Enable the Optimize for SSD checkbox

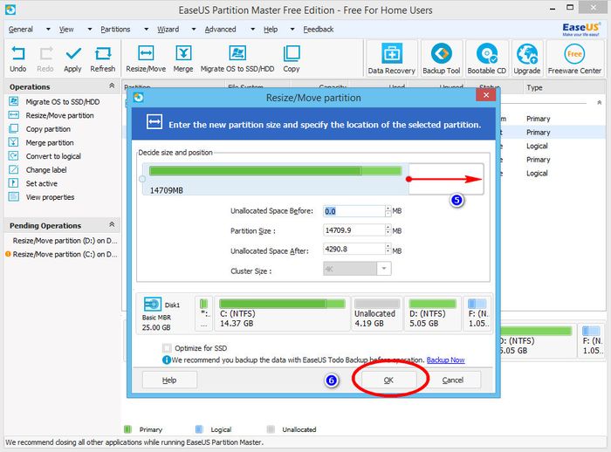pos(167,348)
